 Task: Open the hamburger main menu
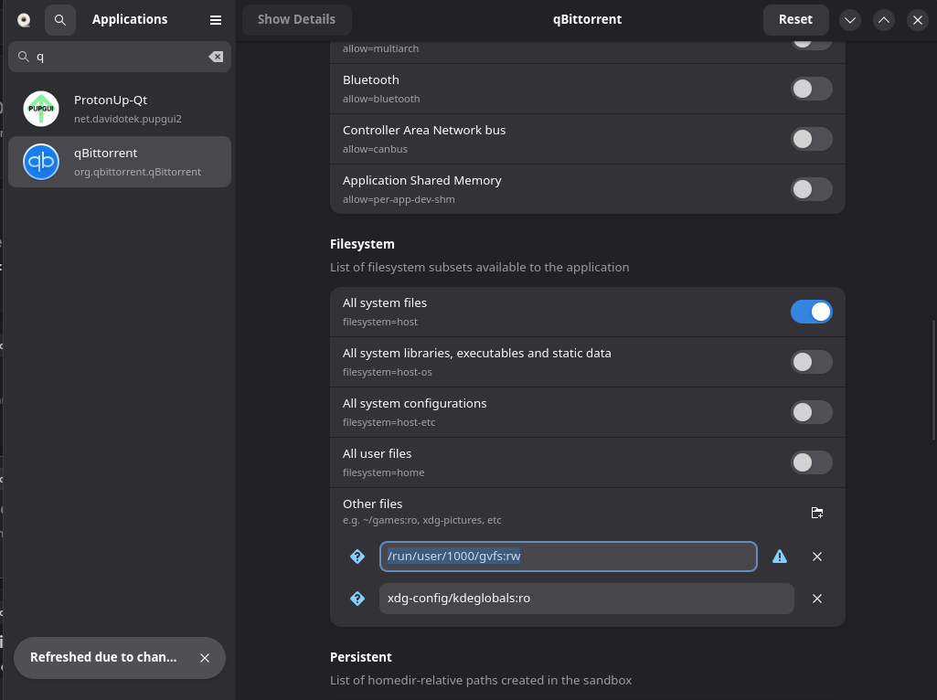pyautogui.click(x=216, y=19)
